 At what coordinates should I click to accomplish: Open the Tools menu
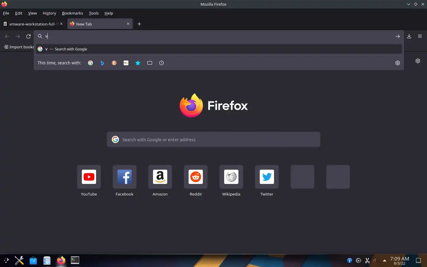[94, 13]
